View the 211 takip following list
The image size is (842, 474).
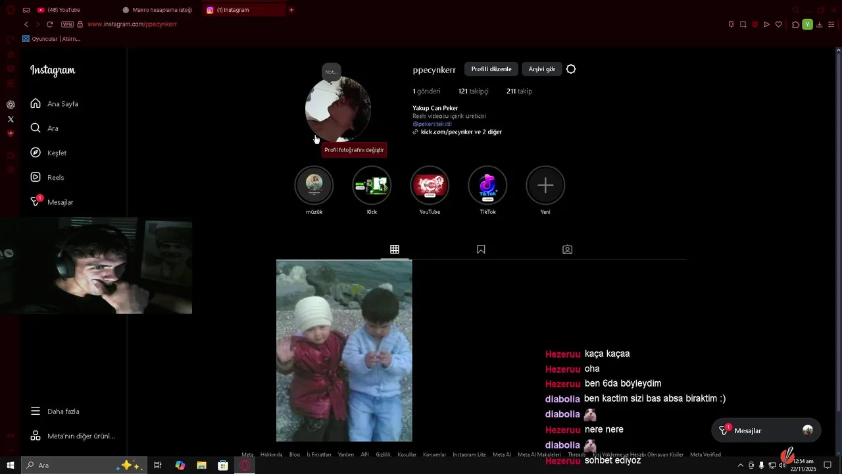point(520,92)
